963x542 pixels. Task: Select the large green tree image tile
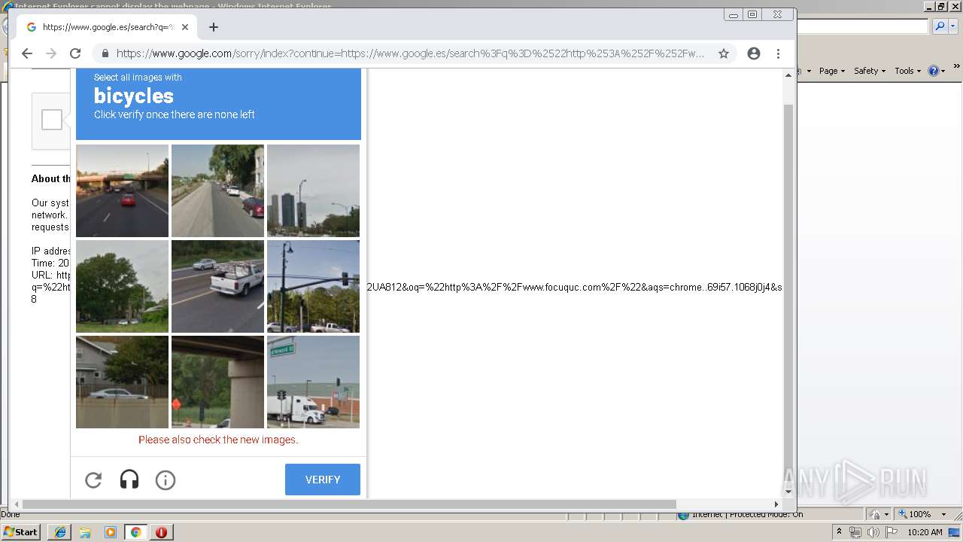point(122,286)
